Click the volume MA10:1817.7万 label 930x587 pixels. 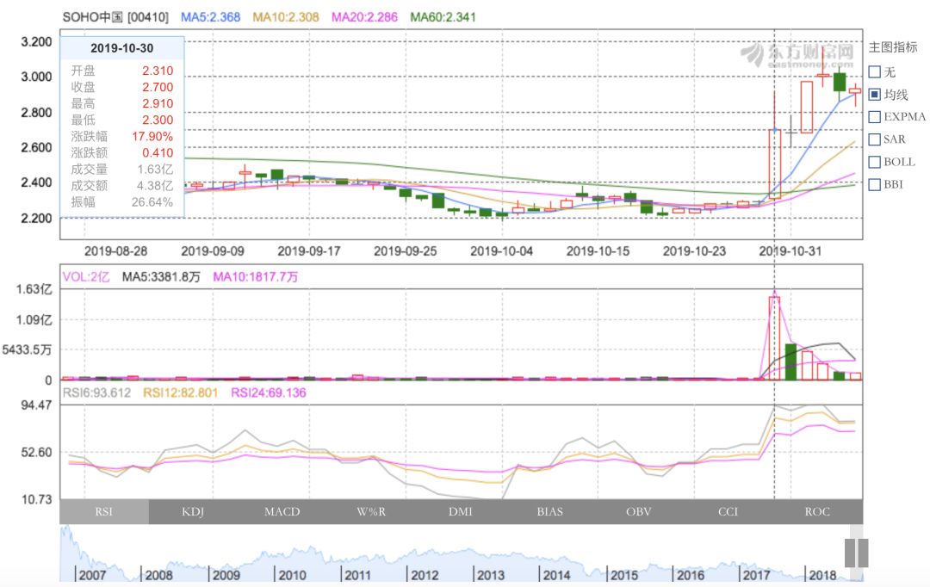(x=256, y=277)
